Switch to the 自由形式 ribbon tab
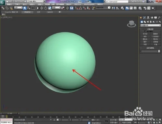This screenshot has height=124, width=162. [28, 12]
